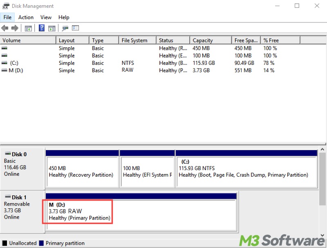
Task: Click the Connect/Refresh disk toolbar icon
Action: pos(65,28)
